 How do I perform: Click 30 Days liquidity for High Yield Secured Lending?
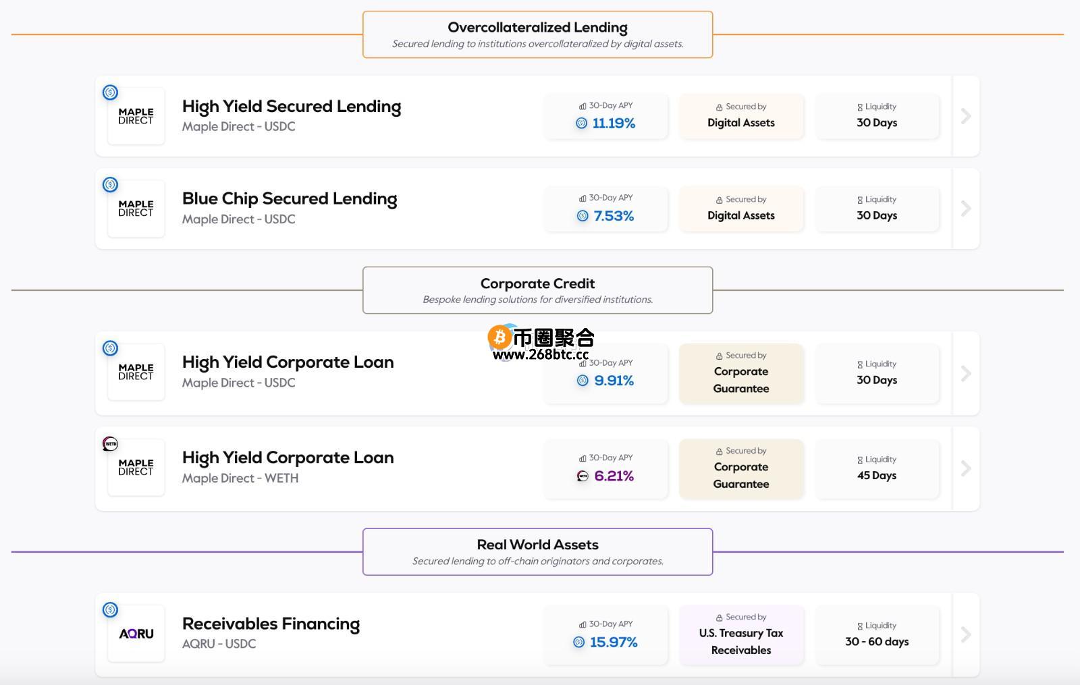point(877,123)
